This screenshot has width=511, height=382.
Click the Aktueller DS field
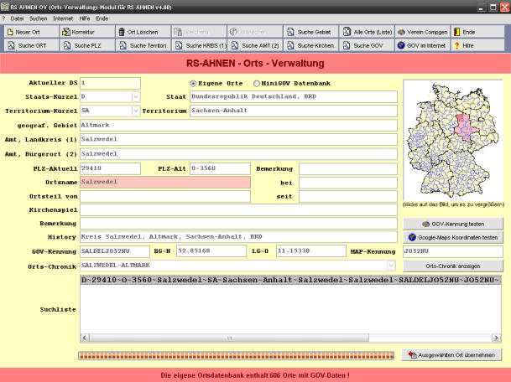pos(110,83)
